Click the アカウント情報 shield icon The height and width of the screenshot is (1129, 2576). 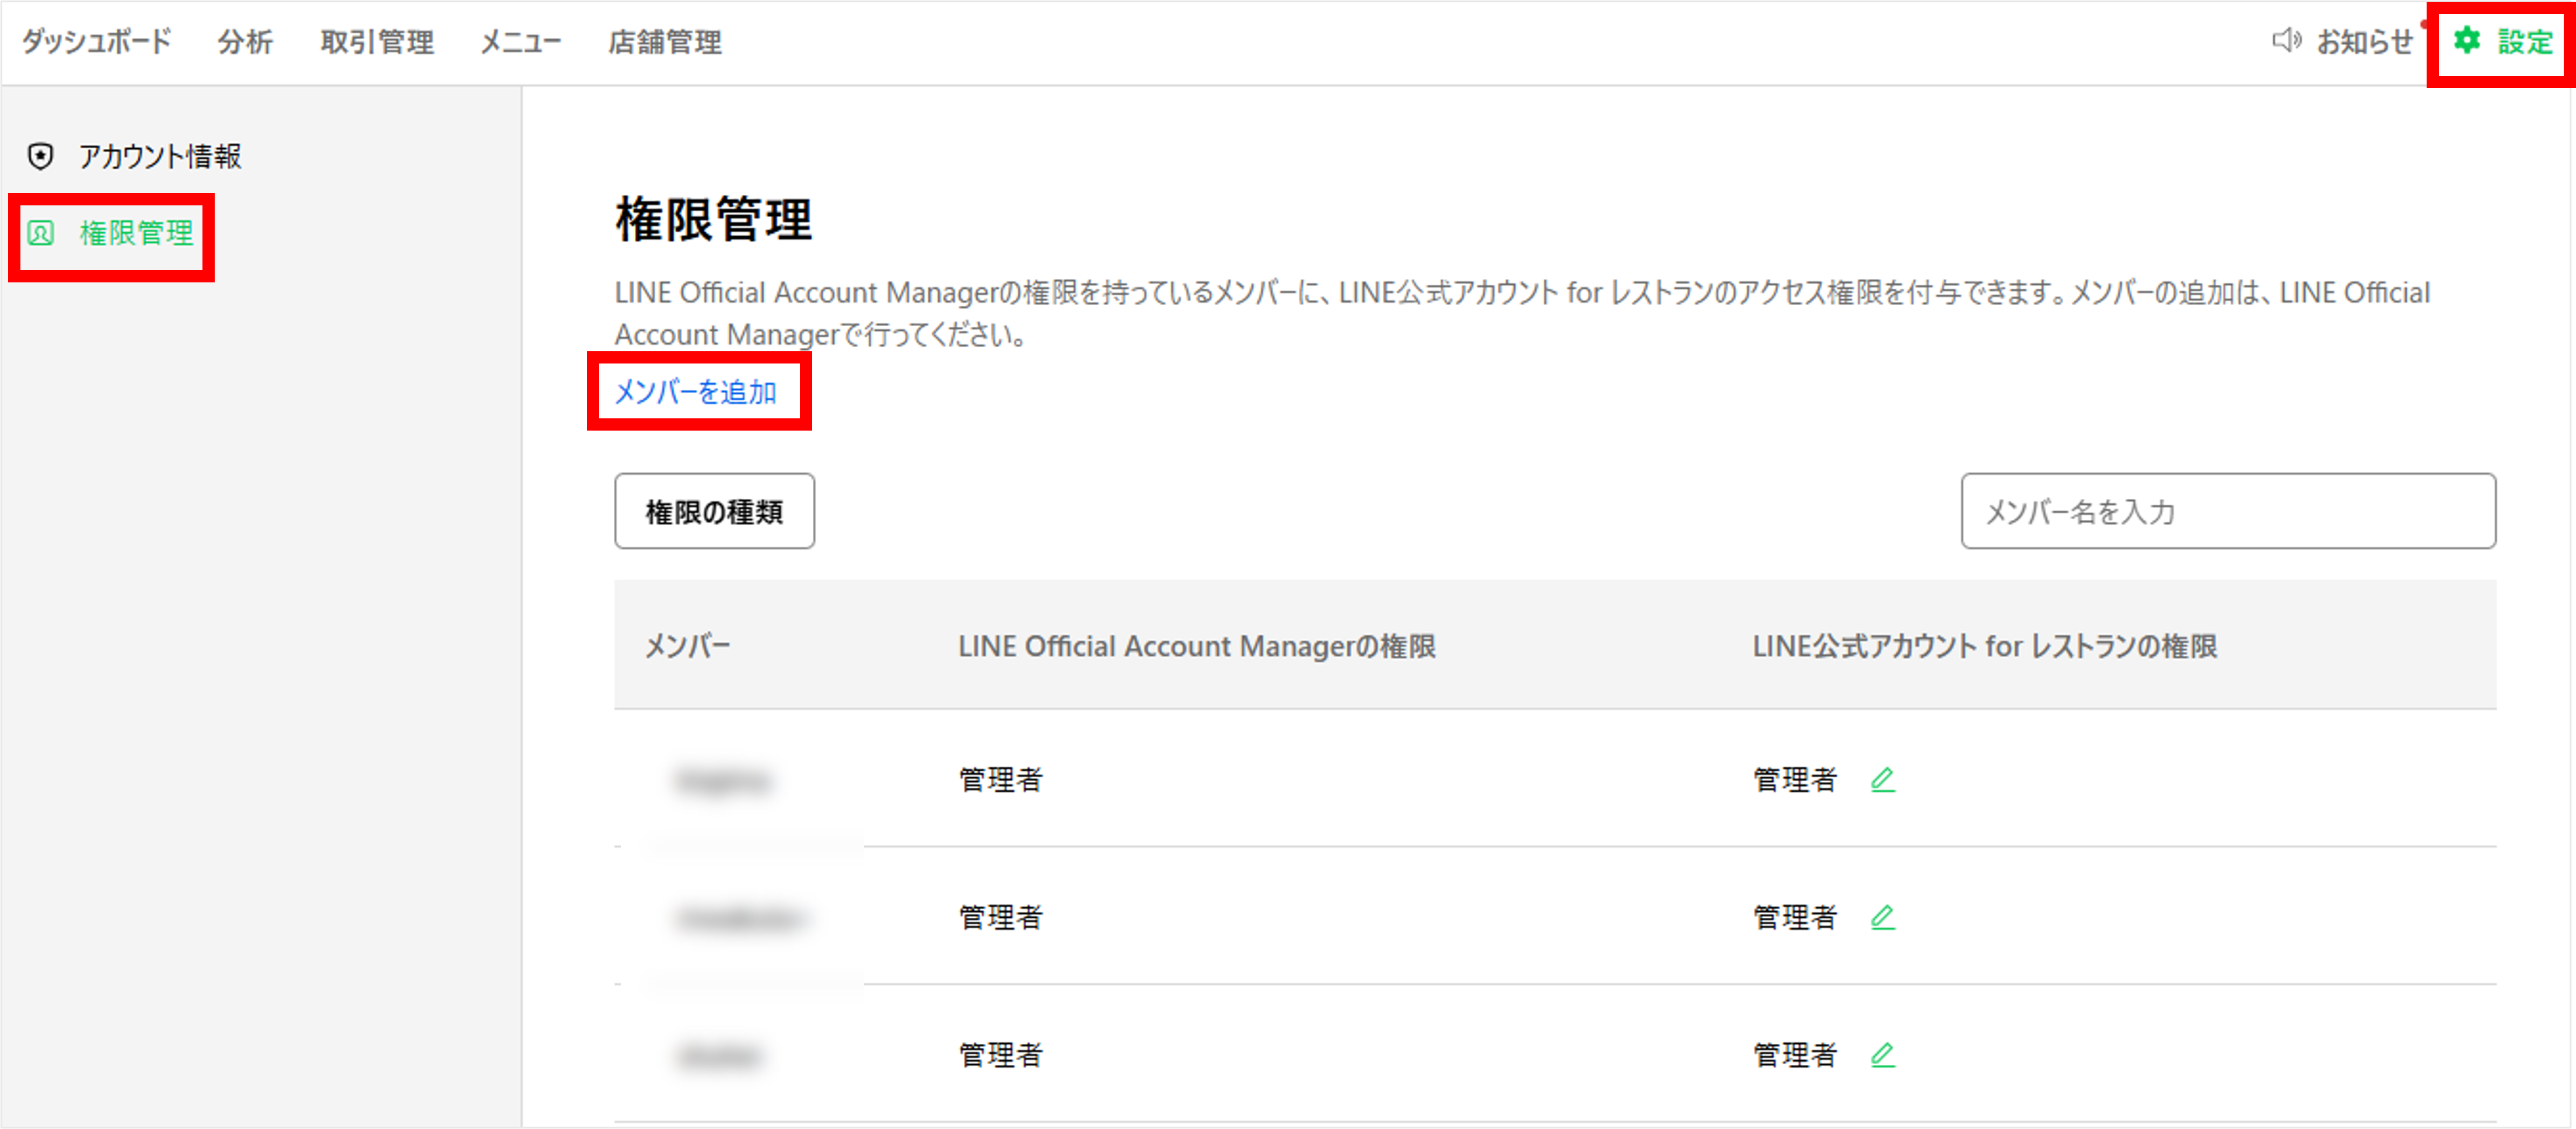[x=41, y=156]
